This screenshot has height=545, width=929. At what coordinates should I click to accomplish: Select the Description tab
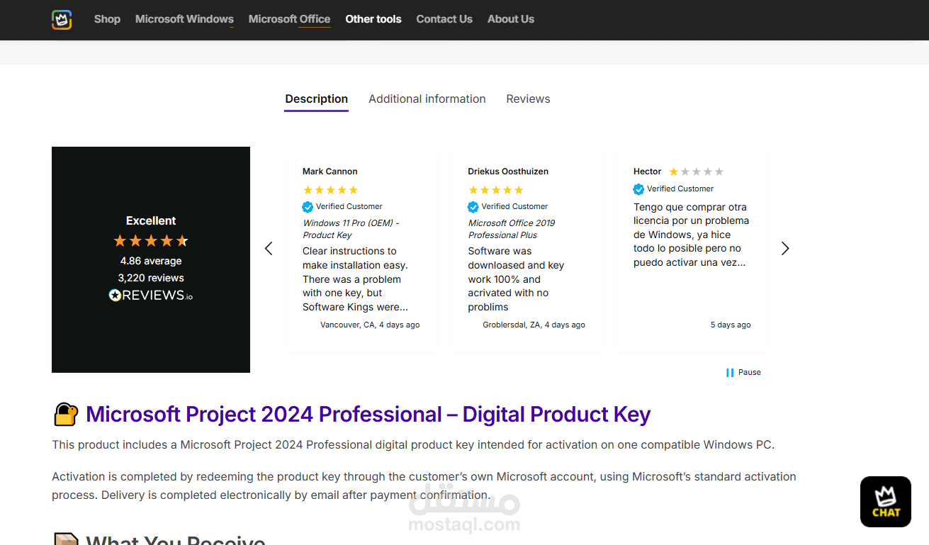pyautogui.click(x=316, y=99)
